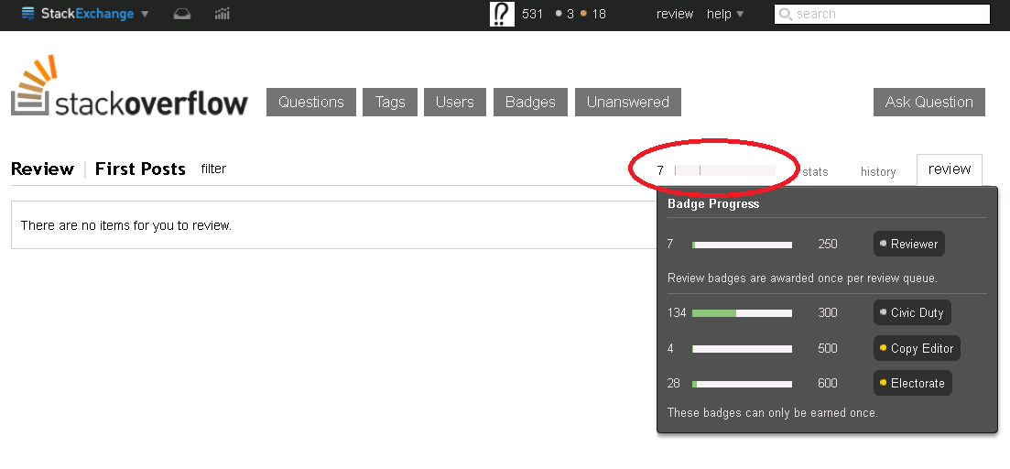Switch to the history tab
This screenshot has width=1010, height=469.
point(878,172)
